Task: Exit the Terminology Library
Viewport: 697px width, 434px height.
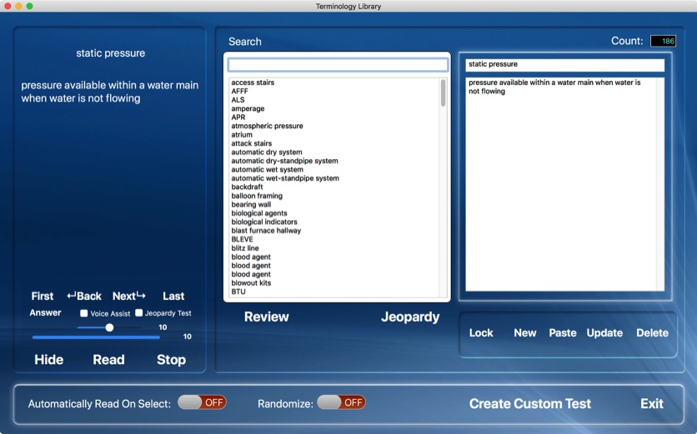Action: [x=652, y=403]
